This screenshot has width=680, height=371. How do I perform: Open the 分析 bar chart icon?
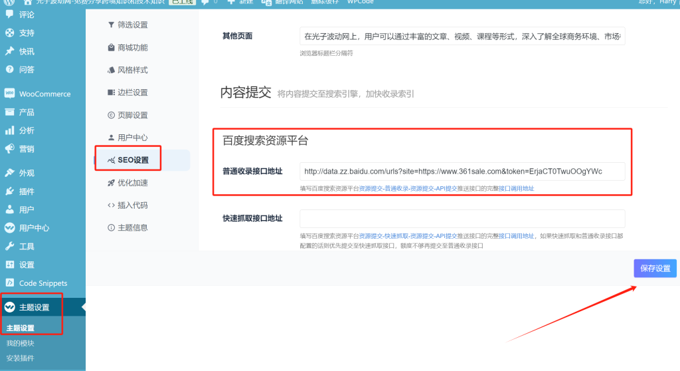tap(9, 130)
